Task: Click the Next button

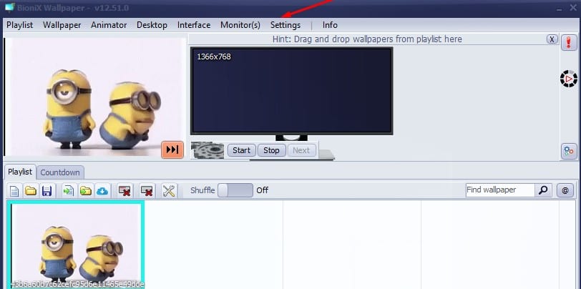Action: [x=301, y=150]
